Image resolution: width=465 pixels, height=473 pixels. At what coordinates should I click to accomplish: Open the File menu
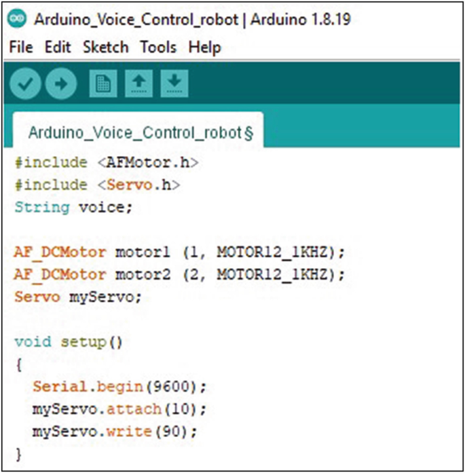click(x=21, y=48)
